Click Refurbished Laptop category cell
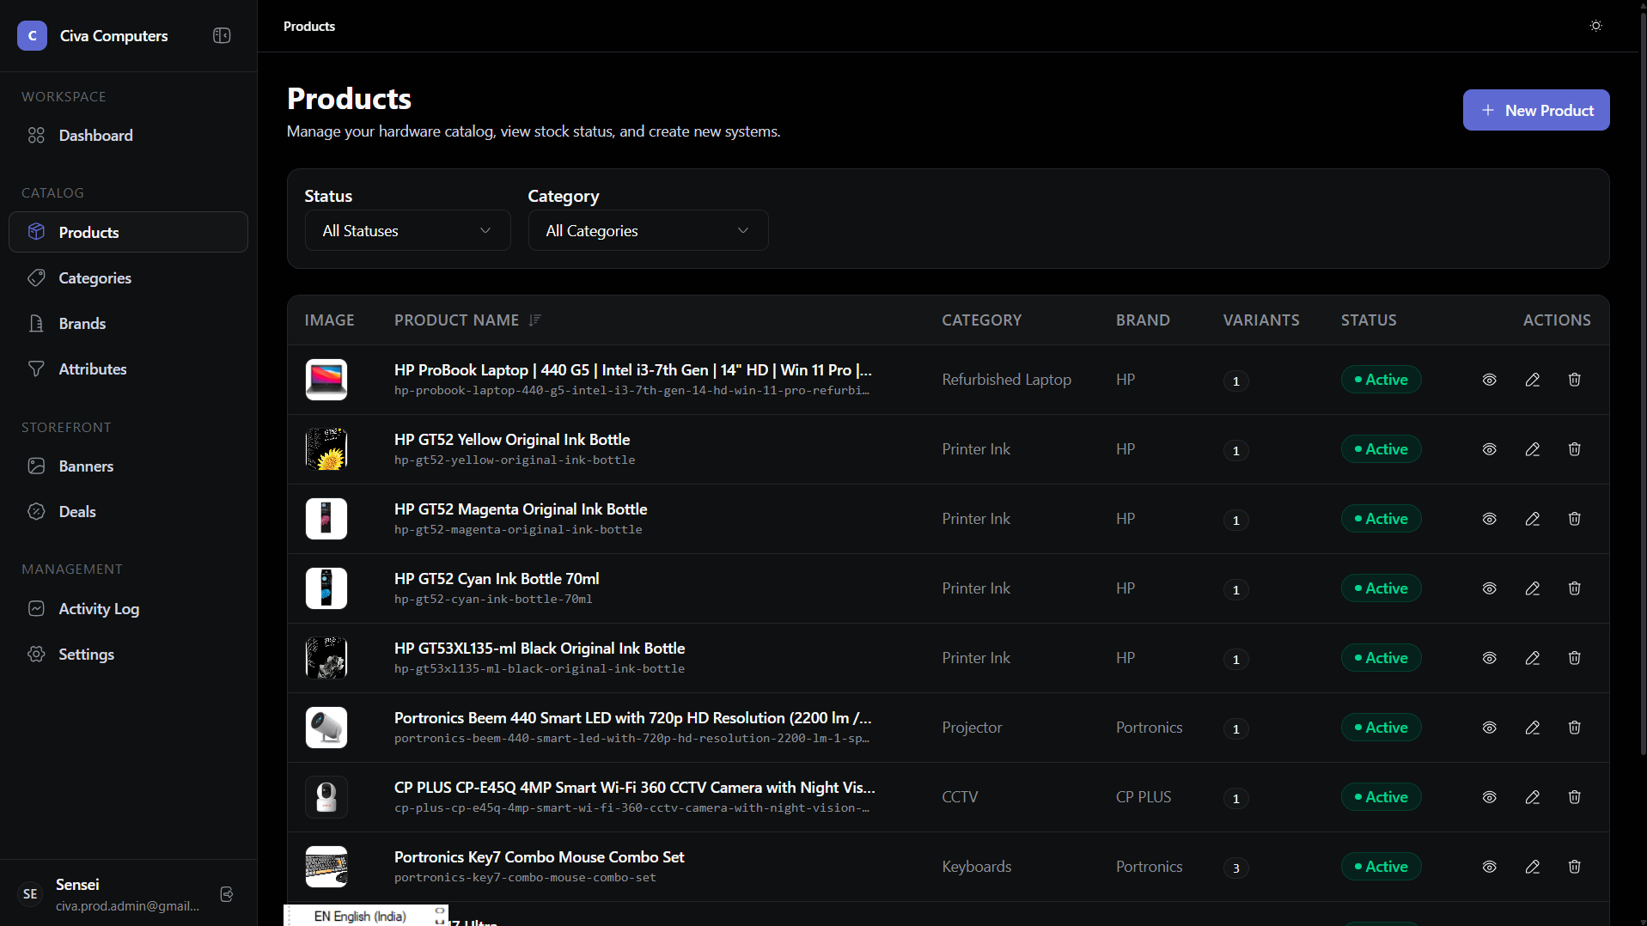This screenshot has width=1647, height=926. pos(1006,380)
